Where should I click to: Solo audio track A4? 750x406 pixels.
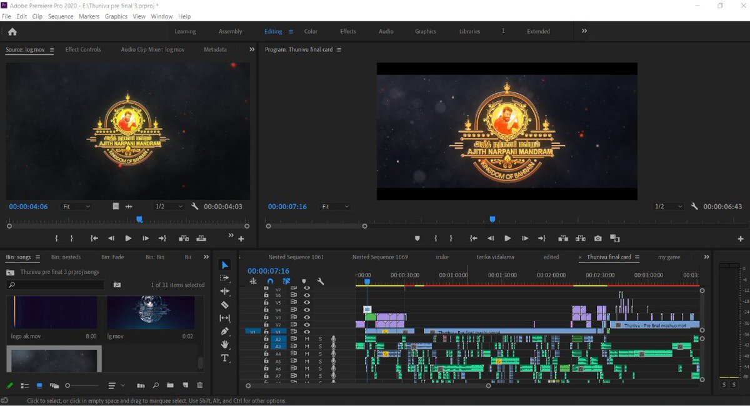click(x=320, y=354)
